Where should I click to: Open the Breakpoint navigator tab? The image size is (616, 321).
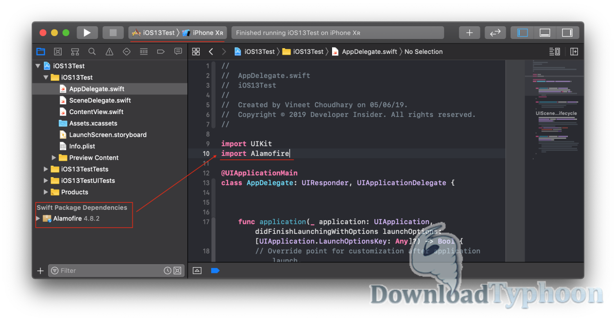coord(161,51)
